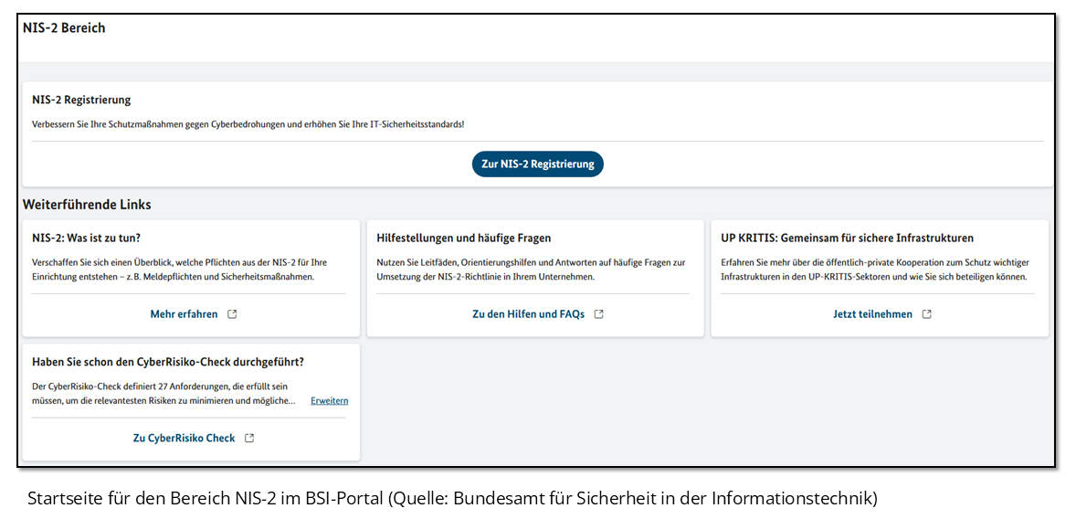Click 'UP KRITIS: Gemeinsam für sichere Infrastrukturen' title
Image resolution: width=1076 pixels, height=519 pixels.
(848, 238)
